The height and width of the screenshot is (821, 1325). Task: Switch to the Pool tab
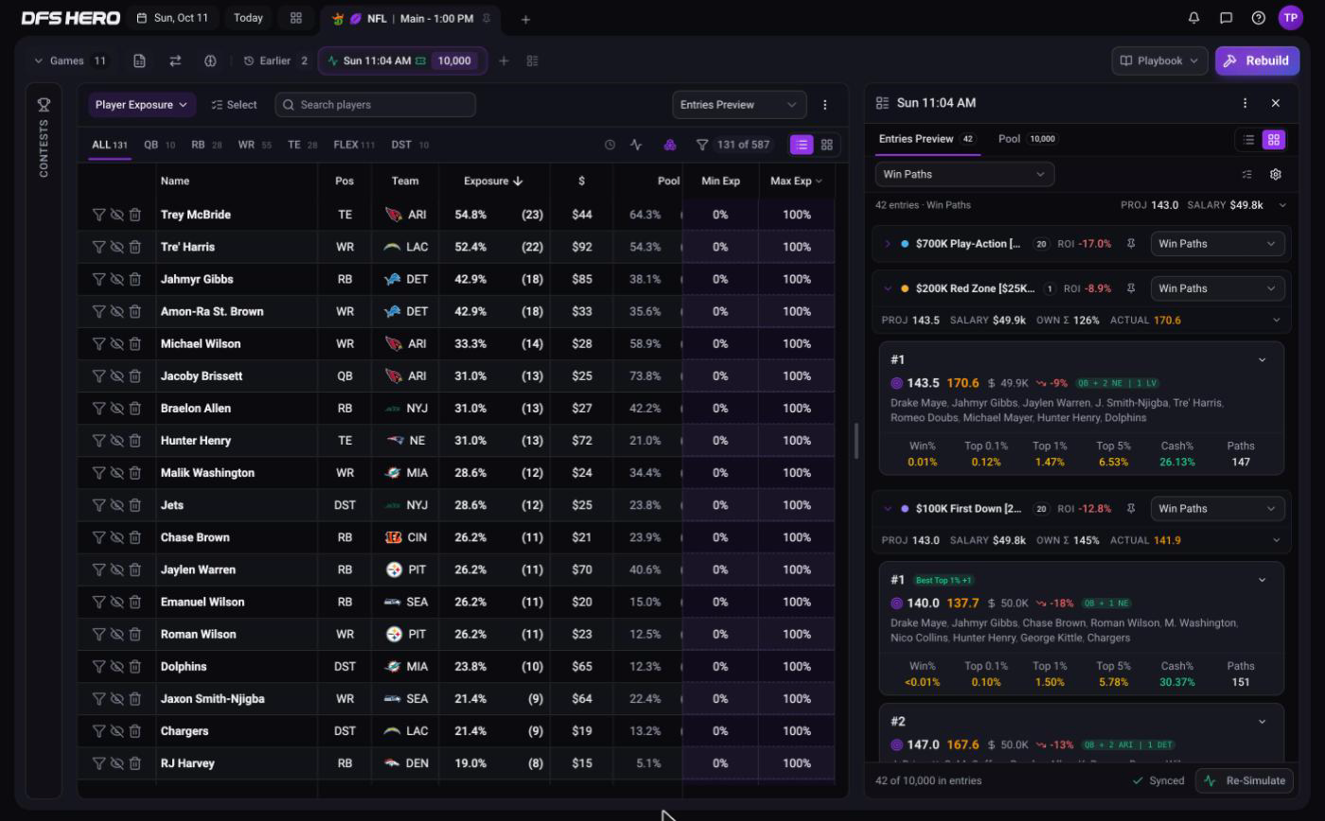[1027, 139]
